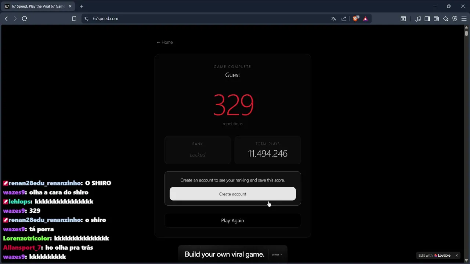Screen dimensions: 470x264
Task: Reload the 67speed.com page
Action: pyautogui.click(x=25, y=19)
